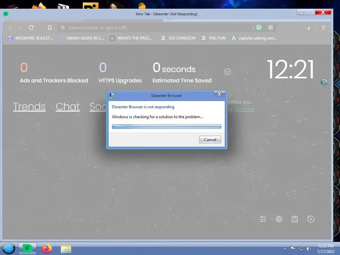Close the Dissenter Browser dialog
Viewport: 340px width, 255px height.
pyautogui.click(x=219, y=94)
